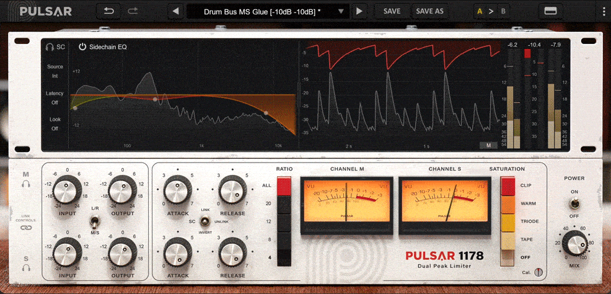This screenshot has width=611, height=294.
Task: Toggle the M channel display button
Action: pos(489,145)
